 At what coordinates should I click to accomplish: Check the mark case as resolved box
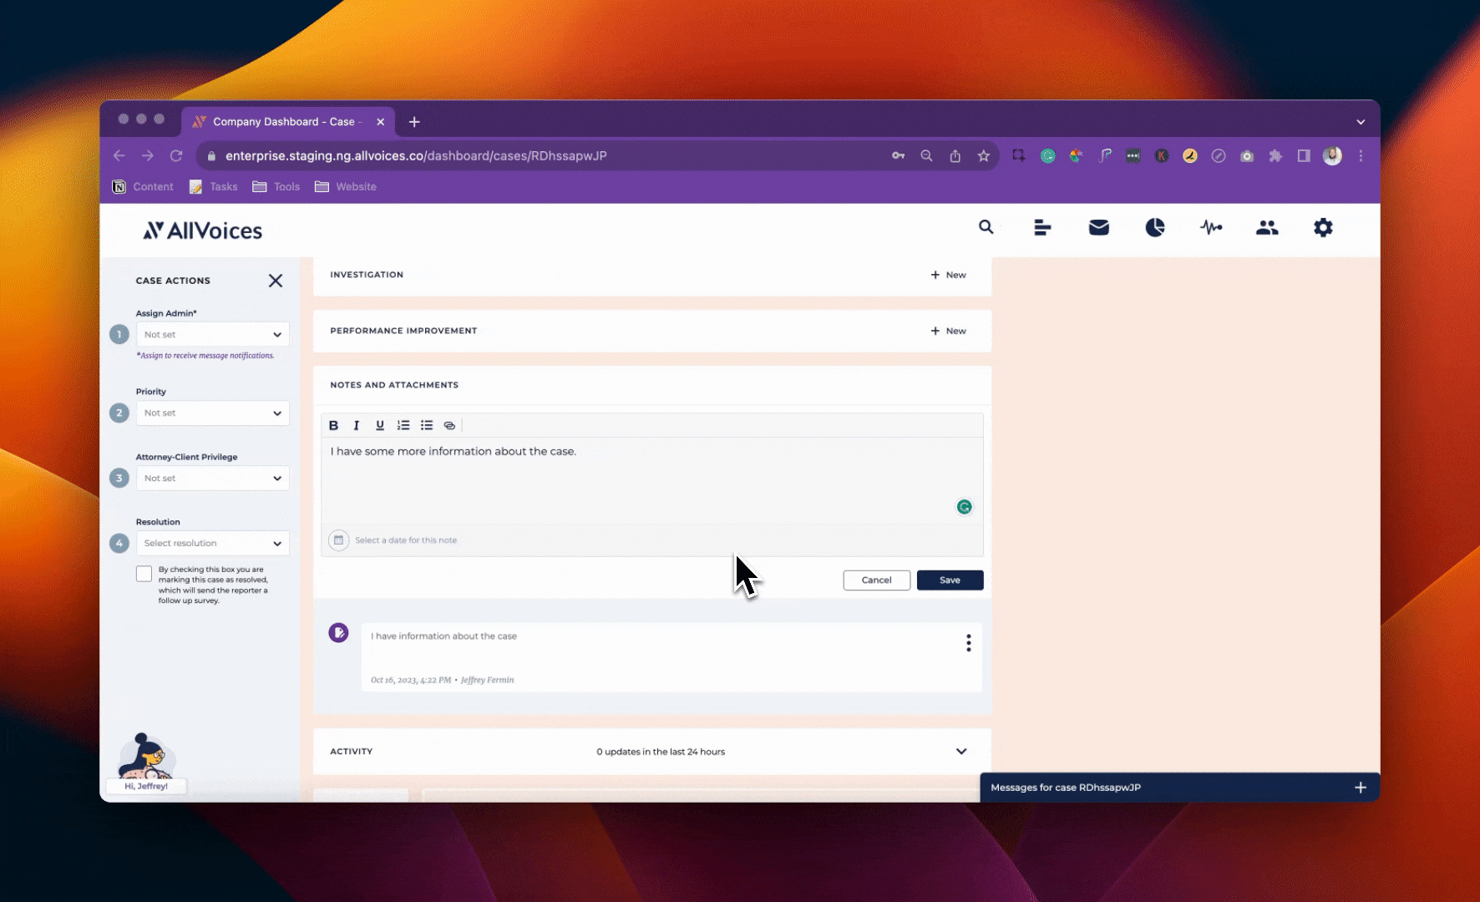tap(144, 574)
